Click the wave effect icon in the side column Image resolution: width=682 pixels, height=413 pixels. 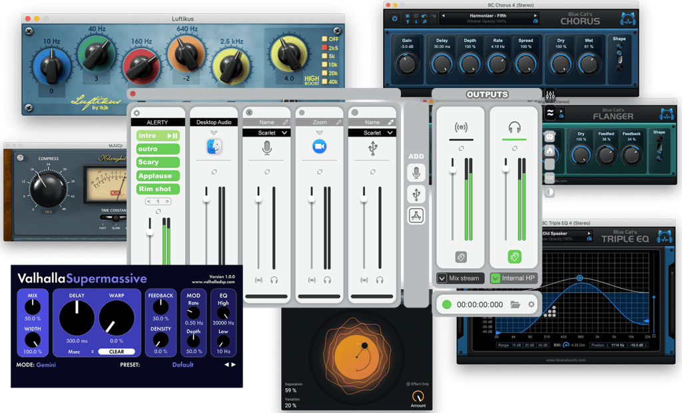(x=550, y=113)
